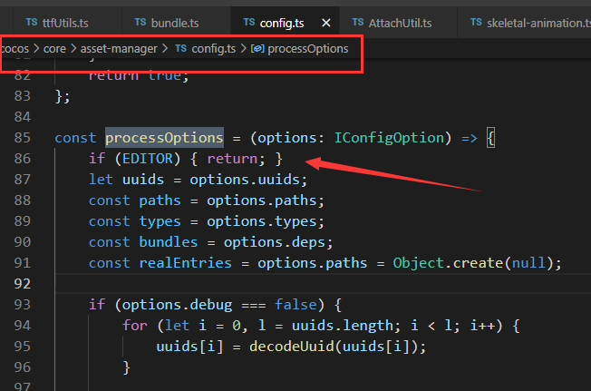This screenshot has width=591, height=391.
Task: Click the TS icon on bundle.ts tab
Action: [140, 21]
